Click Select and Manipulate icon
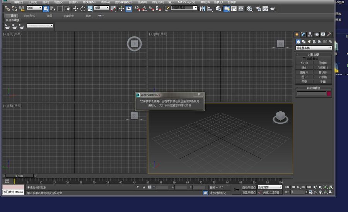The height and width of the screenshot is (212, 348). tap(121, 9)
